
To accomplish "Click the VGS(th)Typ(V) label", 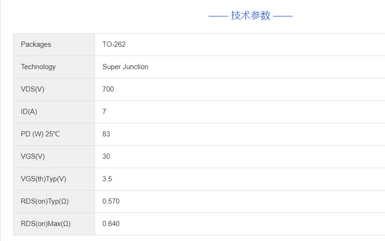I will tap(44, 179).
